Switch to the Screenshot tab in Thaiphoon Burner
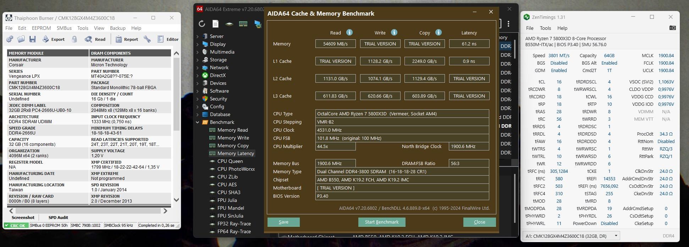Viewport: 689px width, 247px height. click(23, 217)
